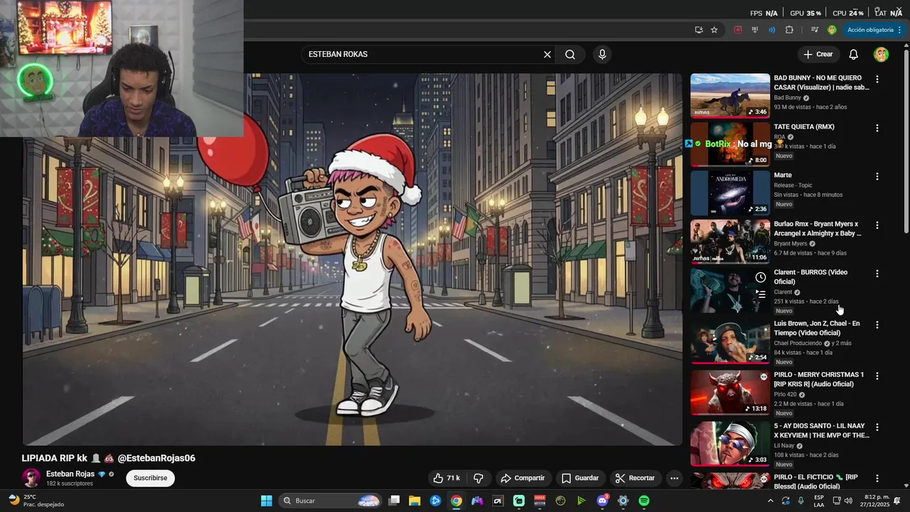Click the taskbar Buscar search box
910x512 pixels.
pos(331,501)
